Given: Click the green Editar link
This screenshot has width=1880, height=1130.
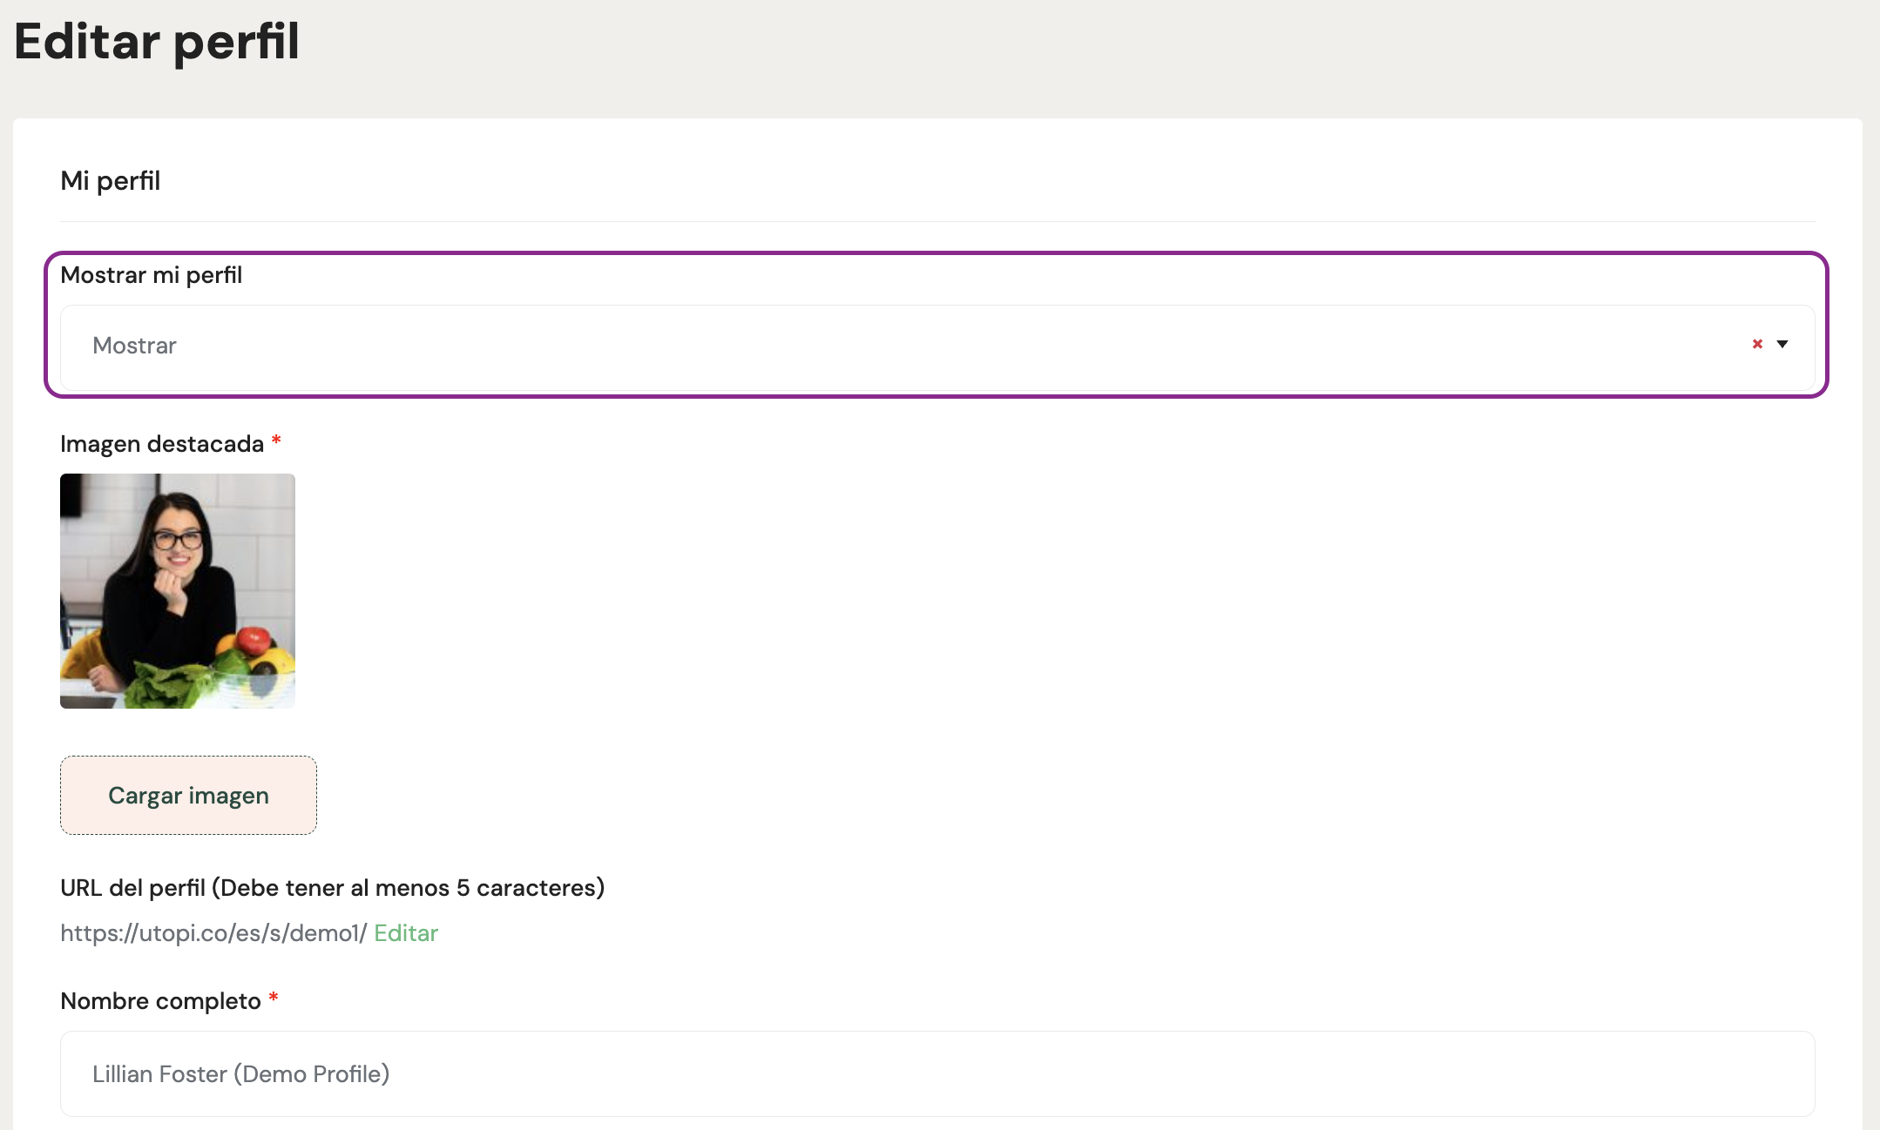Looking at the screenshot, I should click(x=406, y=933).
